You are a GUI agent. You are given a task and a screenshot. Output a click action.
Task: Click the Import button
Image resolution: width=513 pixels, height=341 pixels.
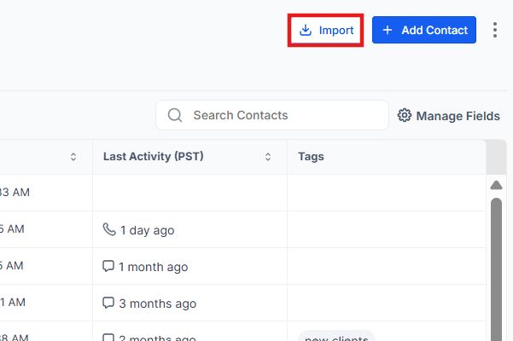click(x=326, y=30)
